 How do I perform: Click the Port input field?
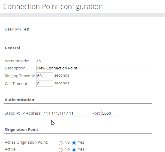tap(110, 113)
